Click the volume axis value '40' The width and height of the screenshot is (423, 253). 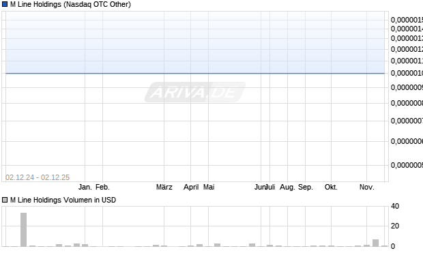point(395,207)
